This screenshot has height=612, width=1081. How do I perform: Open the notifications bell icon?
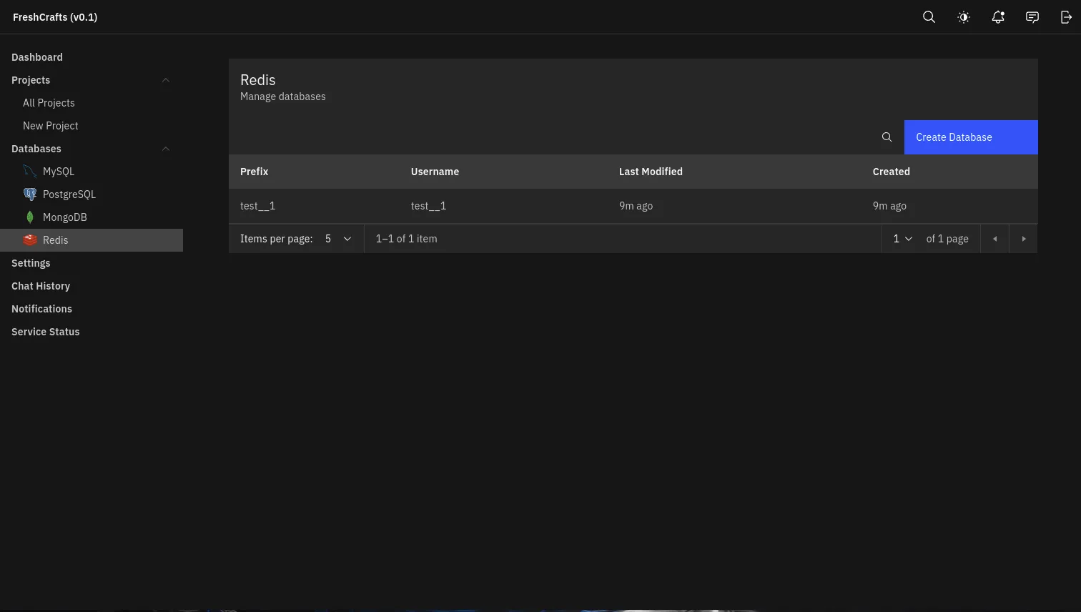click(998, 17)
